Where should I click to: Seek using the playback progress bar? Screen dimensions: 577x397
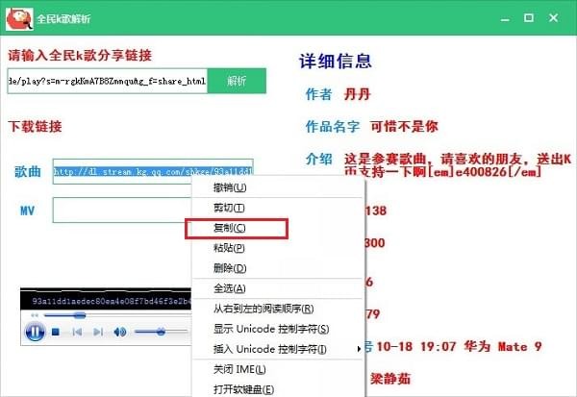117,315
